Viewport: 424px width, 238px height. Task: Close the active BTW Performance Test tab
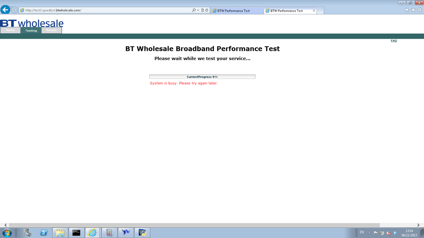[x=314, y=11]
